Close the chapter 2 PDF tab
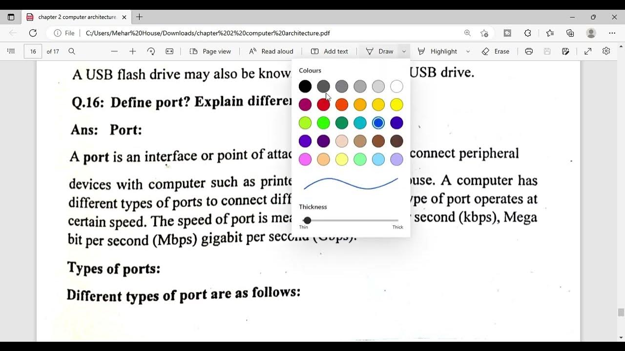 click(124, 17)
